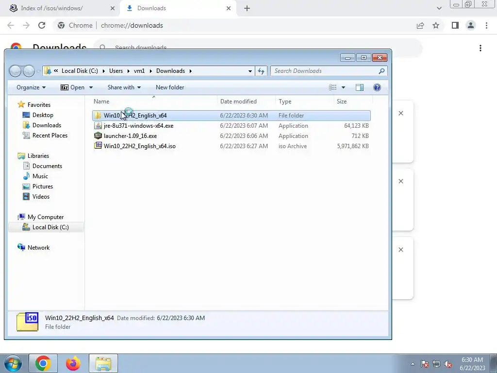Select Local Disk (C:) in navigation pane
Image resolution: width=497 pixels, height=373 pixels.
click(46, 227)
